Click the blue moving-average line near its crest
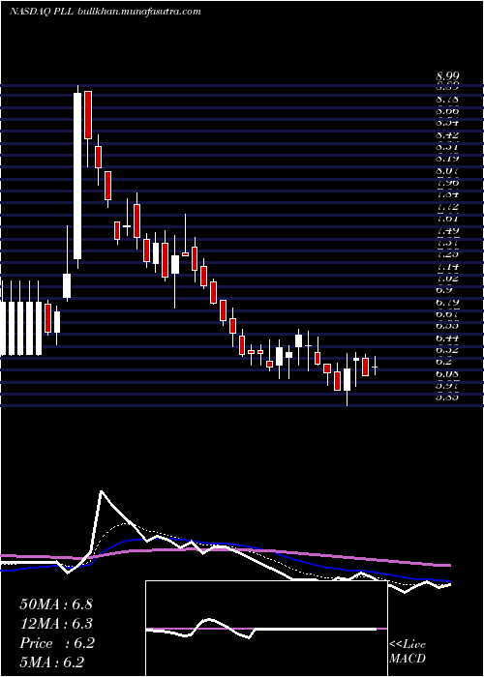Viewport: 484px width, 677px height. point(138,540)
